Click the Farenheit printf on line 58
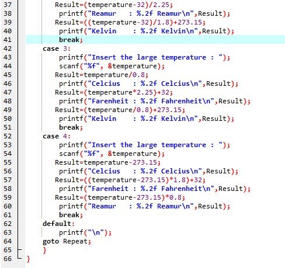The image size is (285, 268). click(x=155, y=189)
